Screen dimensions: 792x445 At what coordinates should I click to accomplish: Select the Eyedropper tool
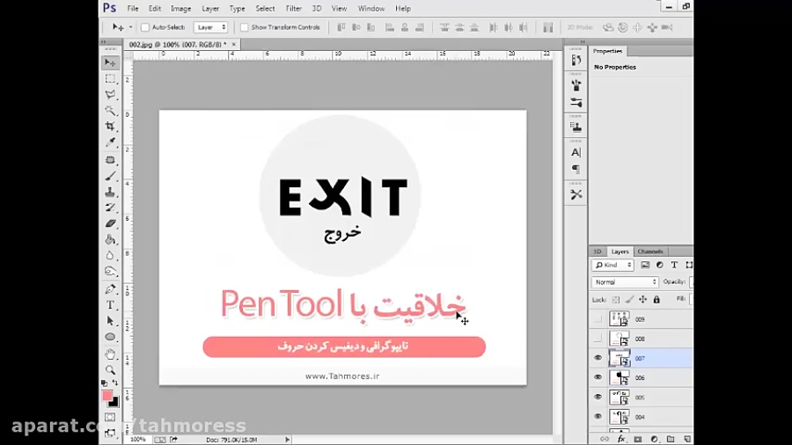(x=110, y=142)
